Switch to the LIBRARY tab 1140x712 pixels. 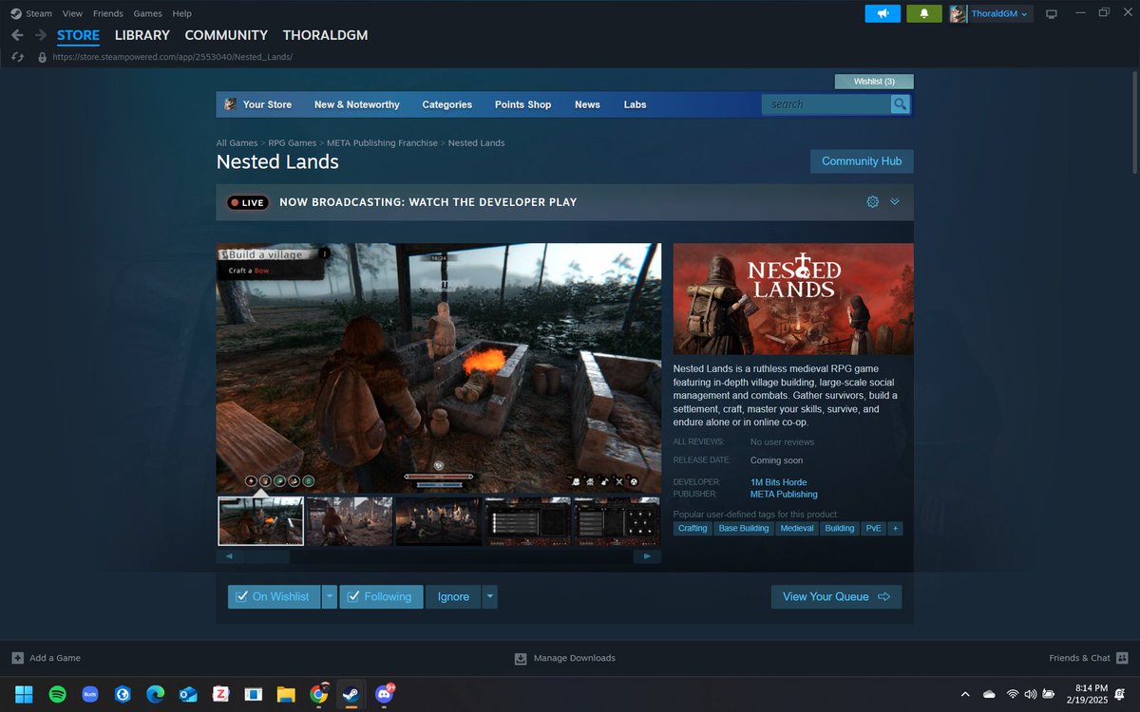pos(142,35)
